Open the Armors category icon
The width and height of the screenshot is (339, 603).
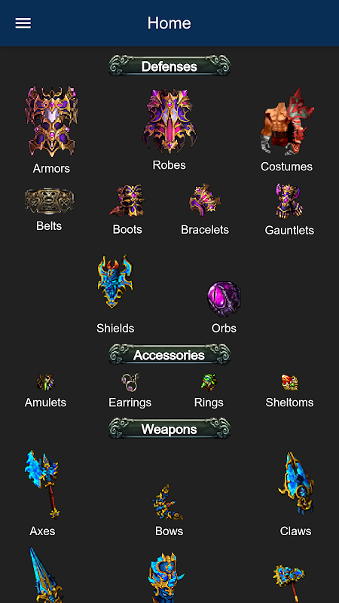click(x=51, y=121)
